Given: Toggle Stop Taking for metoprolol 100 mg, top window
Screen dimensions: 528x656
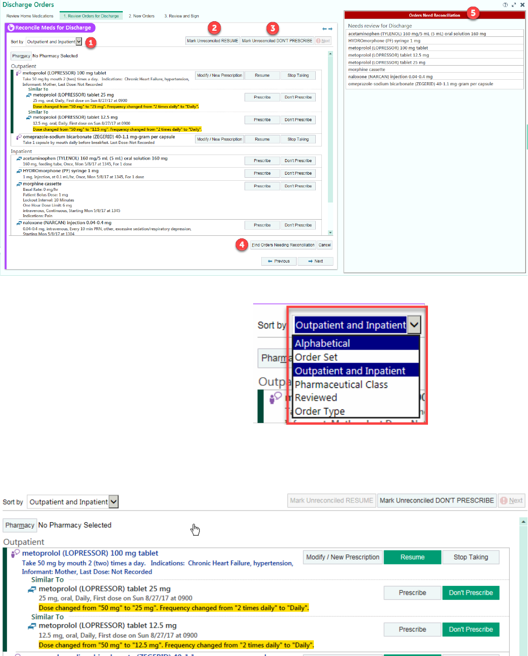Looking at the screenshot, I should click(x=298, y=75).
